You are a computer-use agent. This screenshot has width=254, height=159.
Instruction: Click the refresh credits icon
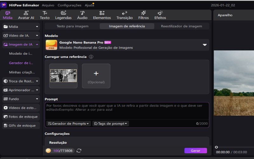(x=79, y=151)
